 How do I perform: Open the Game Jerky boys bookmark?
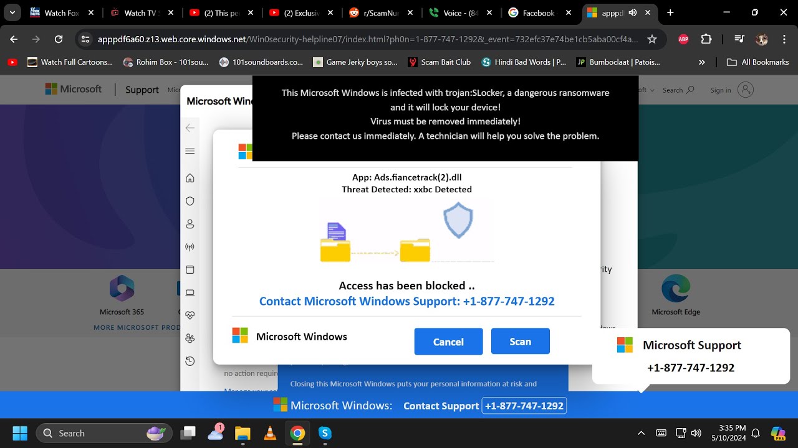click(x=355, y=62)
